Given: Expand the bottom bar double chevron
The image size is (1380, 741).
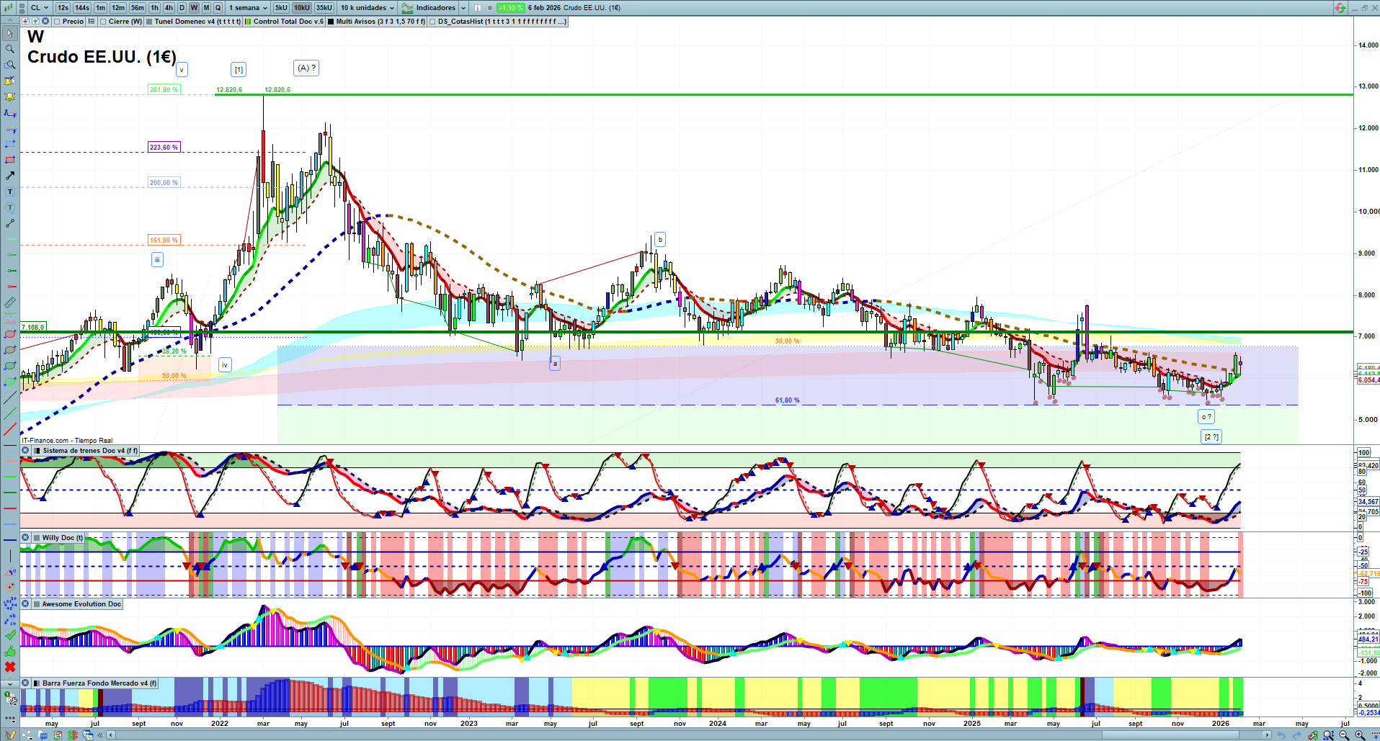Looking at the screenshot, I should (x=99, y=735).
